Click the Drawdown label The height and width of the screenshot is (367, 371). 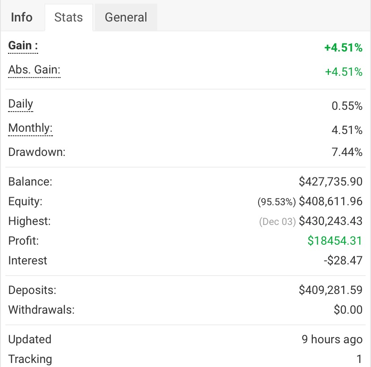click(x=37, y=152)
